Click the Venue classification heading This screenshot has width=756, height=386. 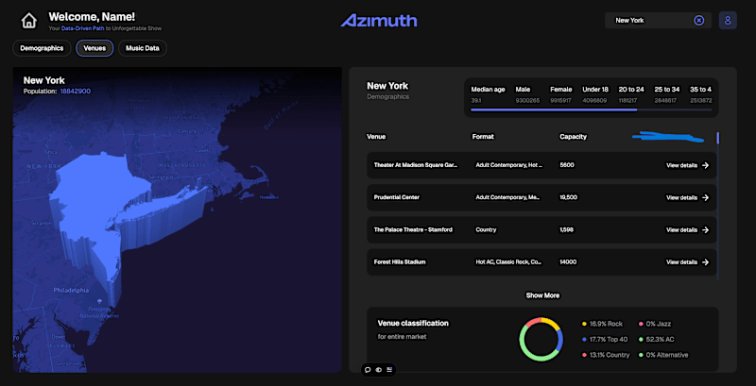click(413, 323)
